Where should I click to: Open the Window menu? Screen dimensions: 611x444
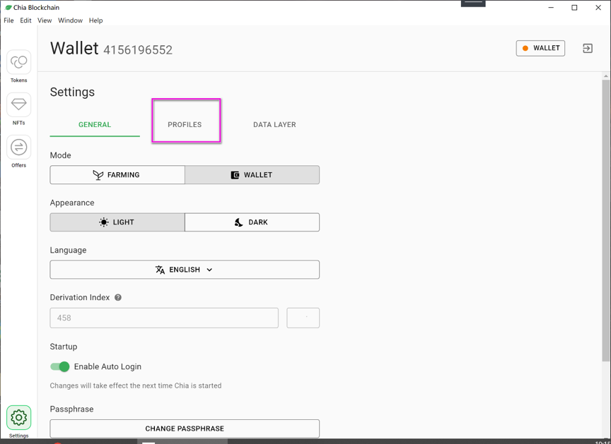pyautogui.click(x=70, y=20)
